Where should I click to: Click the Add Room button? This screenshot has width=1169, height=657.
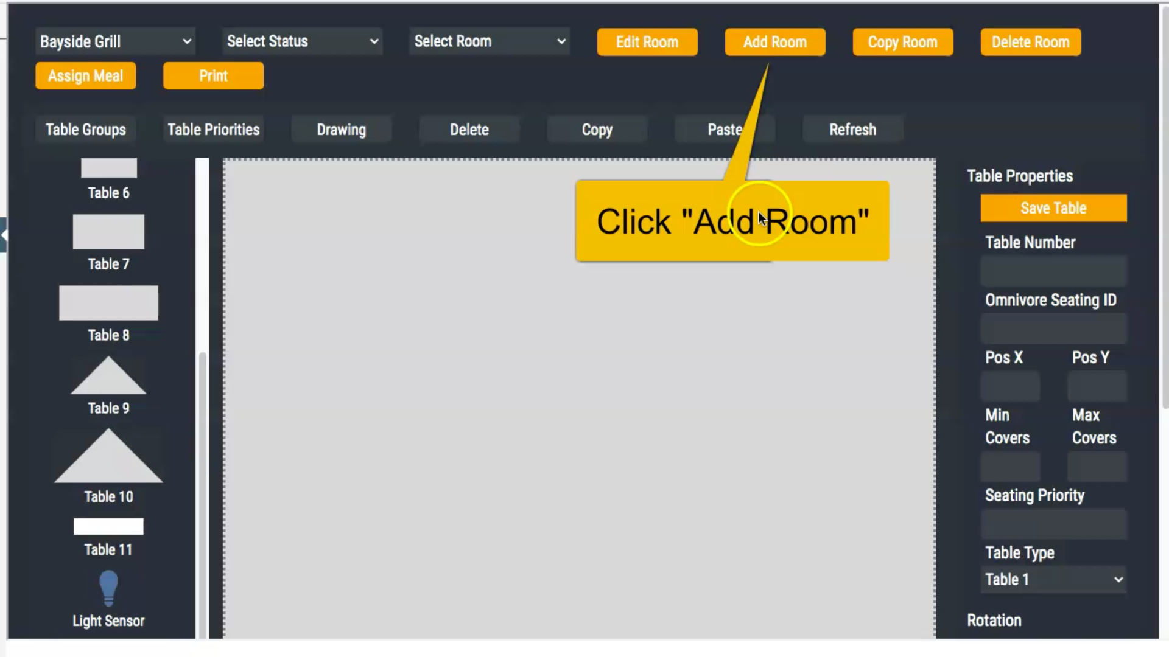pyautogui.click(x=774, y=42)
